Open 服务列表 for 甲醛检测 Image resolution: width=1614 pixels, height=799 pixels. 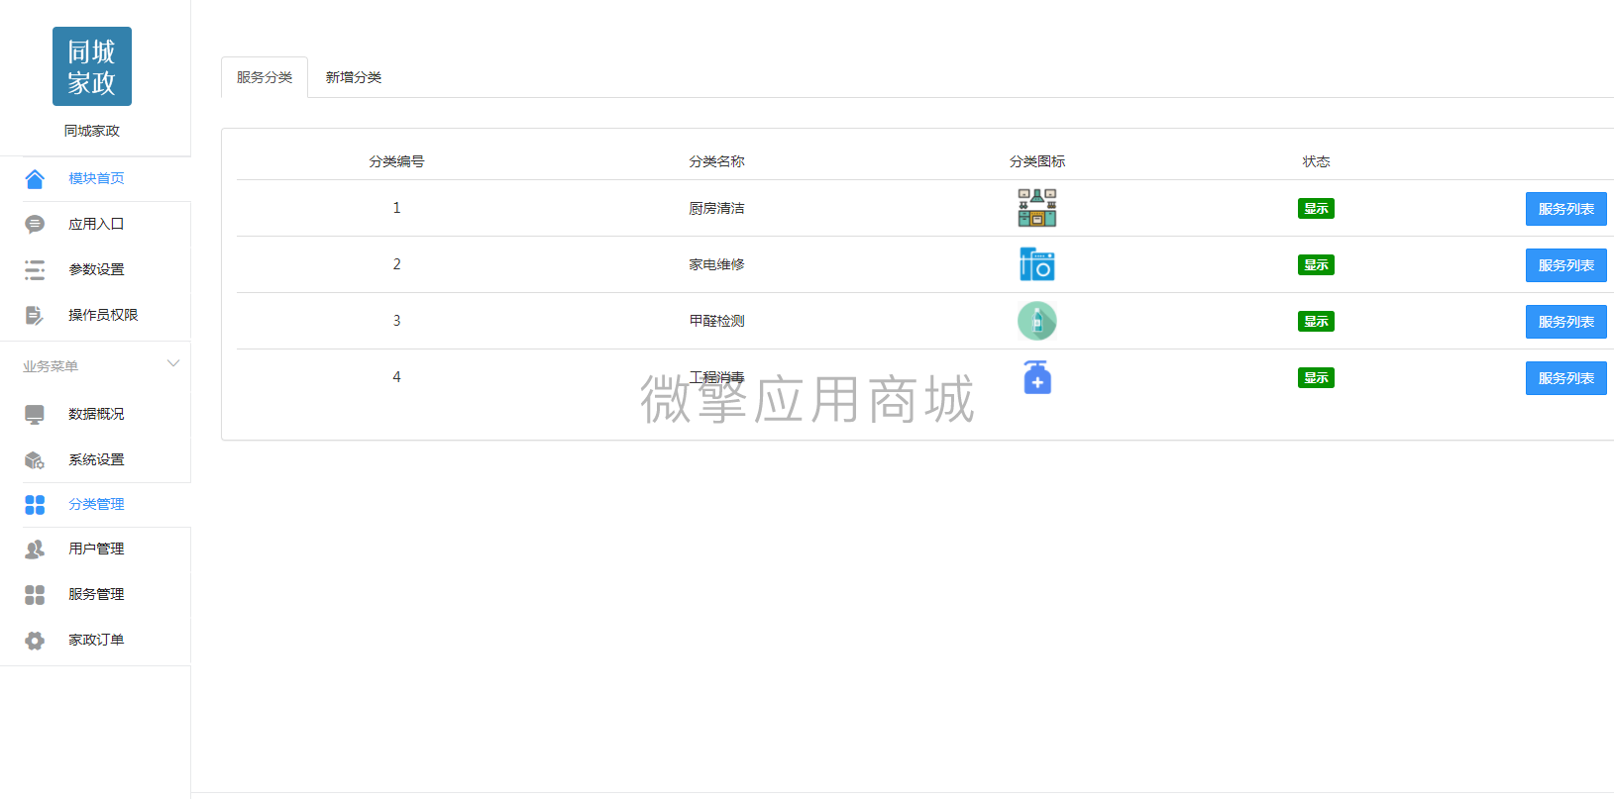tap(1565, 322)
